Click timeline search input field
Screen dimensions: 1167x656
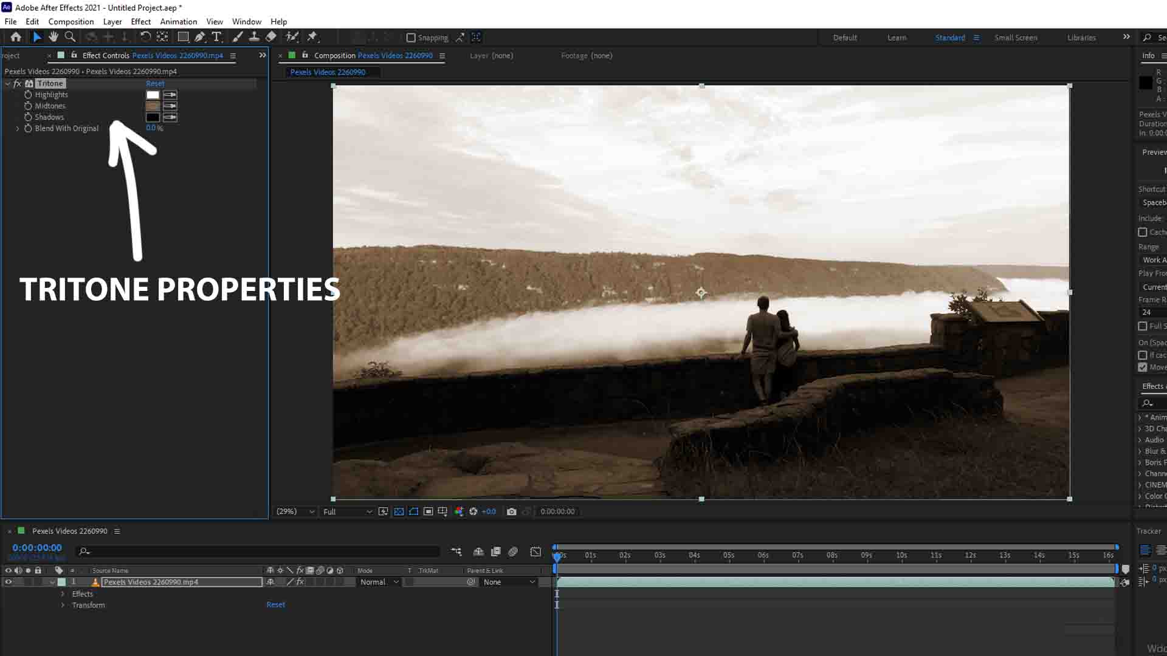click(258, 552)
